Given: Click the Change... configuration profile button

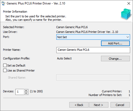Looking at the screenshot, I should click(115, 59).
